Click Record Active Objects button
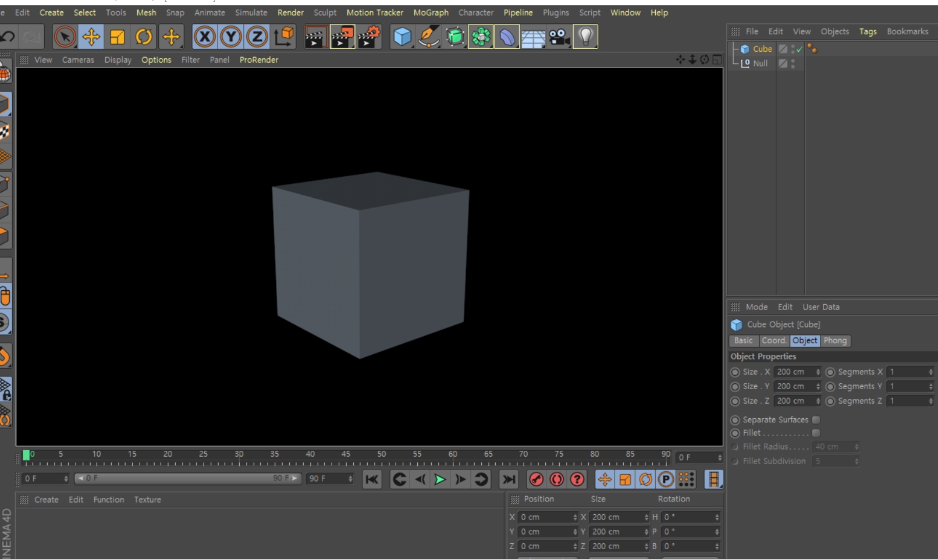938x559 pixels. (x=536, y=479)
